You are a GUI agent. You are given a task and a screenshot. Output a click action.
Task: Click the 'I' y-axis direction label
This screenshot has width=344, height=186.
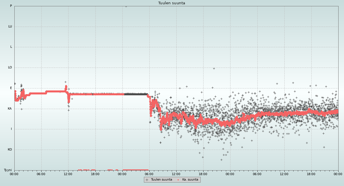pos(11,129)
